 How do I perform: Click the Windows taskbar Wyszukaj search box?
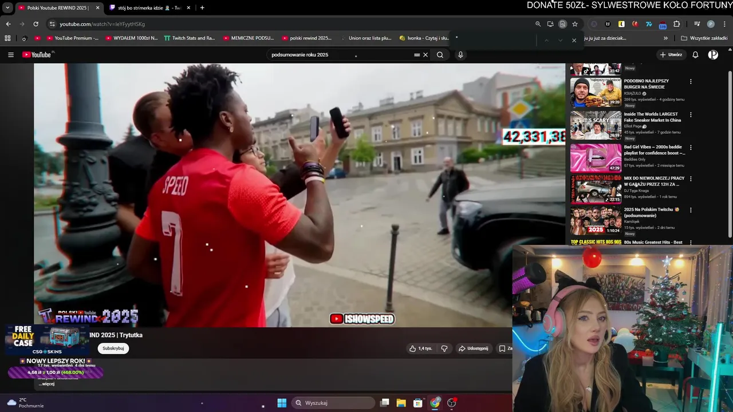point(334,403)
